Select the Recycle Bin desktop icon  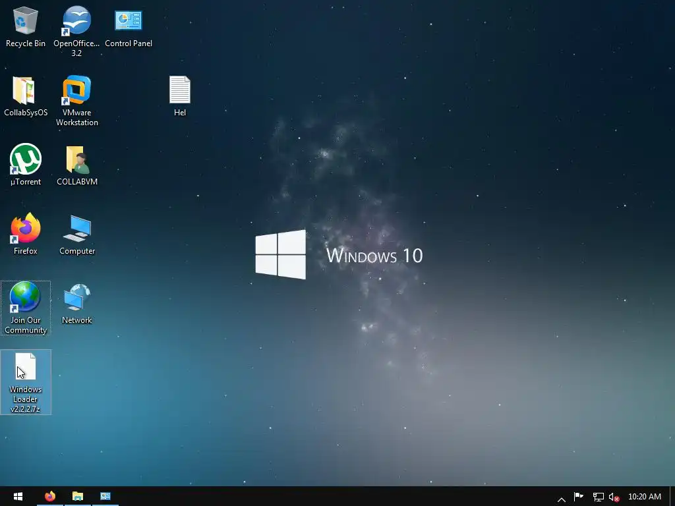pyautogui.click(x=26, y=26)
